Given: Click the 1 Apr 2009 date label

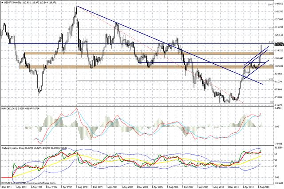Looking at the screenshot, I should 203,187.
